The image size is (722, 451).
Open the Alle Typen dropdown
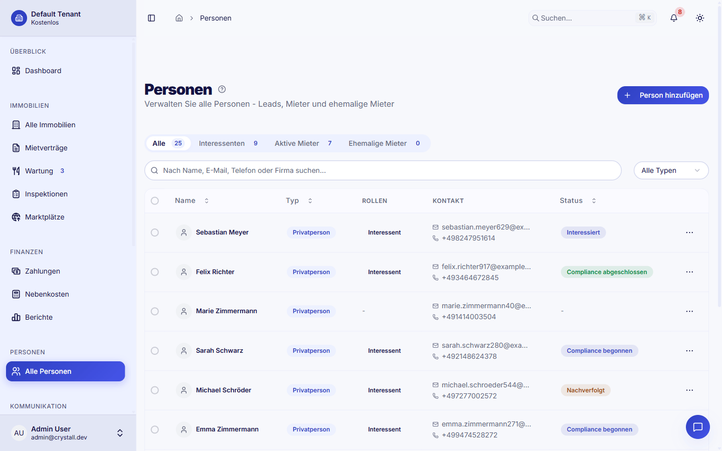[x=671, y=170]
